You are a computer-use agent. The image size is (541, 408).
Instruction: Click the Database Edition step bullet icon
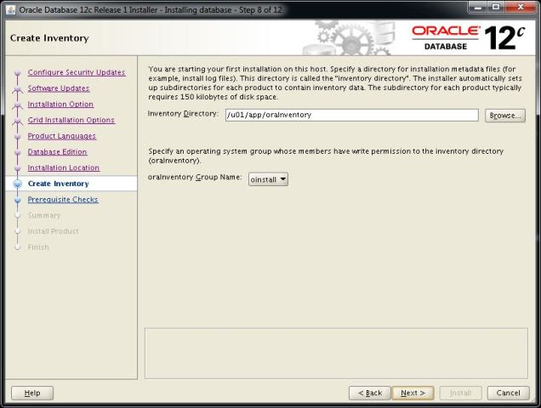pos(18,152)
